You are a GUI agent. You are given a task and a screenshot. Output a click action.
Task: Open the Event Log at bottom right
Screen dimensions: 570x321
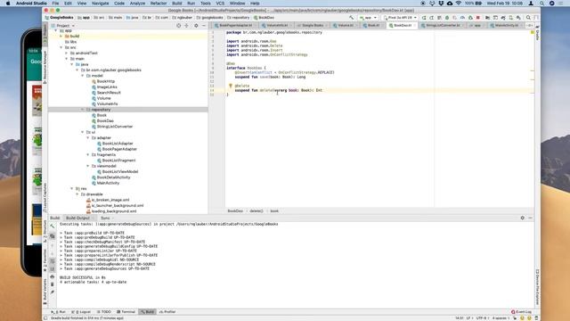tap(521, 312)
